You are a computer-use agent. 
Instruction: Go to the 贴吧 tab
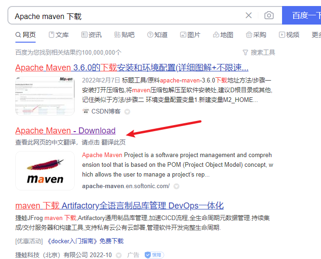click(x=124, y=35)
